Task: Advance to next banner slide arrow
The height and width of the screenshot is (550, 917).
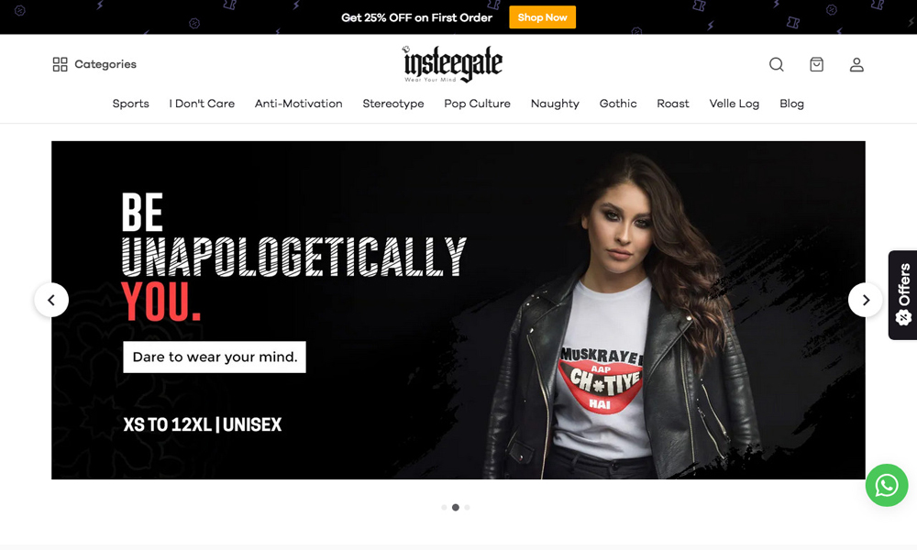Action: point(866,300)
